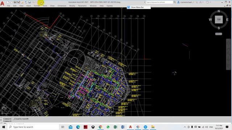Click the W compass direction on ViewCube
232x130 pixels.
pyautogui.click(x=210, y=19)
